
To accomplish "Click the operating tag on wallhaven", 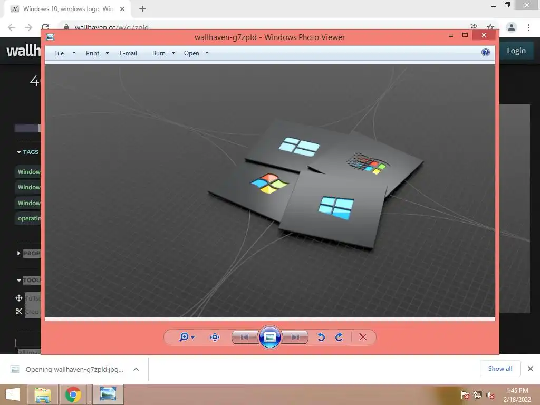I will (29, 218).
